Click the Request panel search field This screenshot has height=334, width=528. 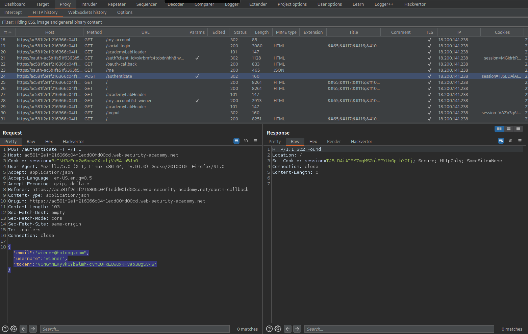[135, 329]
